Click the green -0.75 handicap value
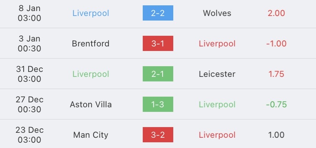Viewport: 316px width, 148px height. [276, 104]
